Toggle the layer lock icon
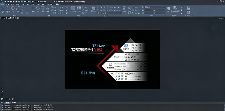This screenshot has width=225, height=111. (x=103, y=13)
